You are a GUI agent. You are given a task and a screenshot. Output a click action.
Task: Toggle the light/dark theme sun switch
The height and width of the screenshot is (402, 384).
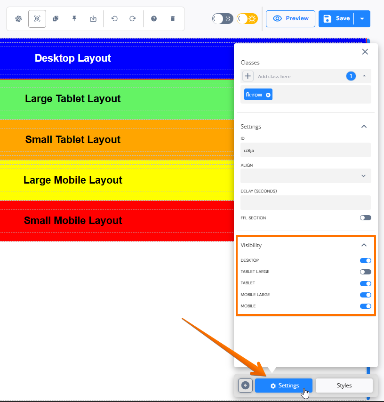click(x=247, y=19)
